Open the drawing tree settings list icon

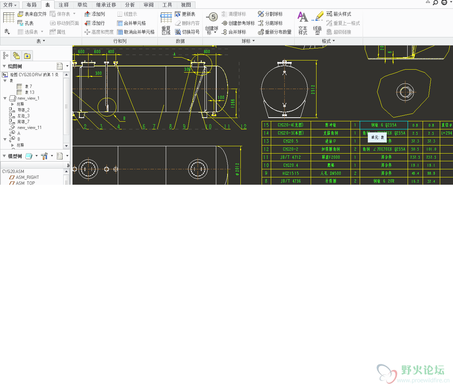60,66
